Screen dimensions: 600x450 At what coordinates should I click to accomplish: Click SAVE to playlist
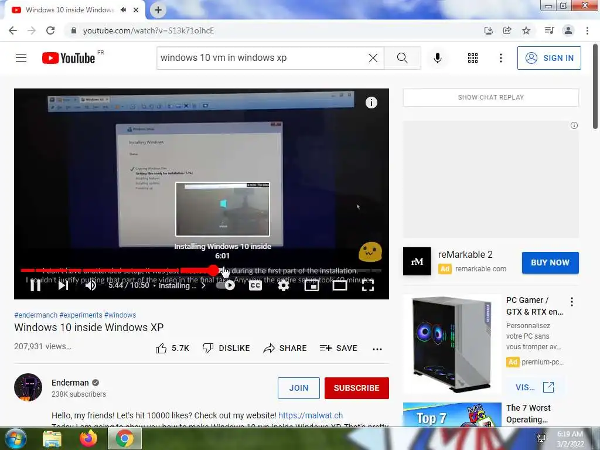click(x=338, y=348)
